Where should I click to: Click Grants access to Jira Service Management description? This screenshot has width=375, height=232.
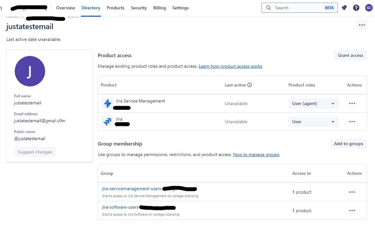pyautogui.click(x=150, y=196)
